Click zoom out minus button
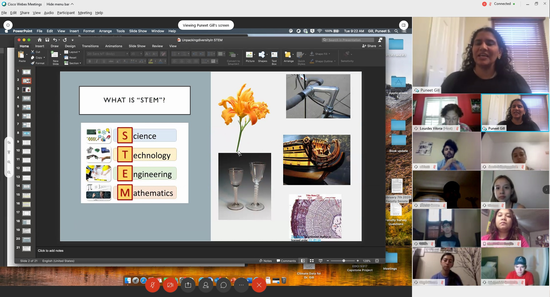Image resolution: width=550 pixels, height=297 pixels. 328,261
